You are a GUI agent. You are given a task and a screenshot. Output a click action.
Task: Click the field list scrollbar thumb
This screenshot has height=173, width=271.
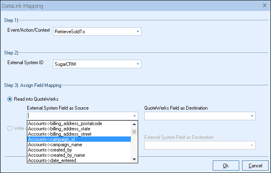[x=134, y=132]
